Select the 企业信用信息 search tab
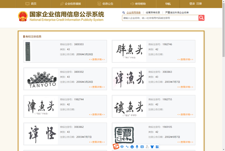Image resolution: width=225 pixels, height=151 pixels. [x=133, y=12]
